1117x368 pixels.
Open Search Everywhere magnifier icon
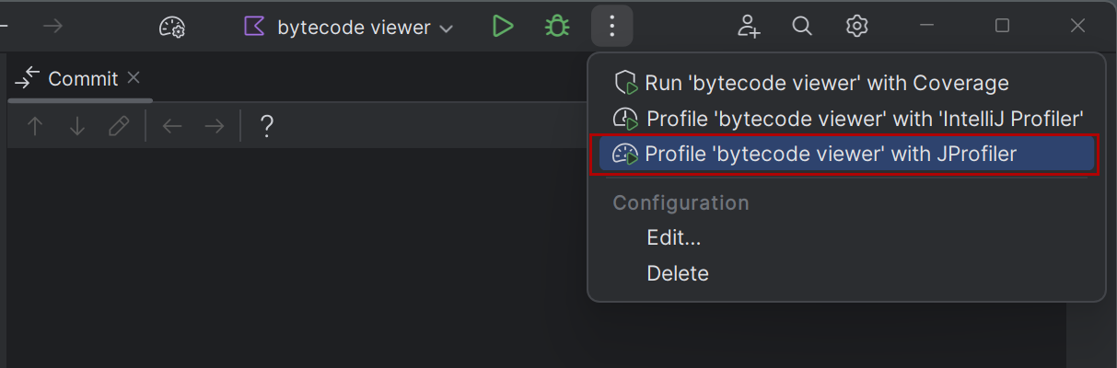802,27
